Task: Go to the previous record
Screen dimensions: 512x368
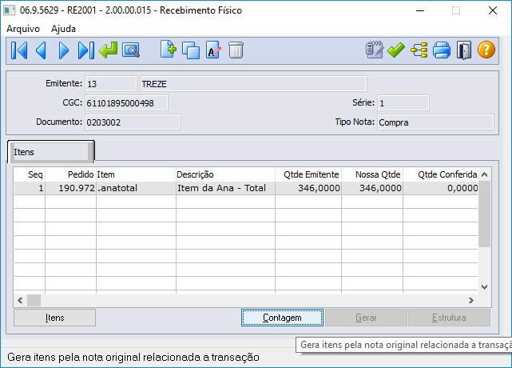Action: [41, 50]
